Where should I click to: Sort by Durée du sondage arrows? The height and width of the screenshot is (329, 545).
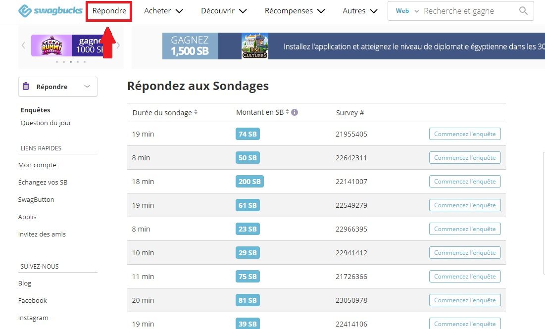coord(196,112)
